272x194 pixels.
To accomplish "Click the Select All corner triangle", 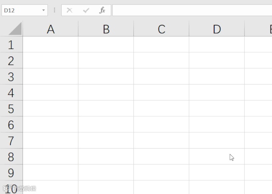I will tap(15, 29).
